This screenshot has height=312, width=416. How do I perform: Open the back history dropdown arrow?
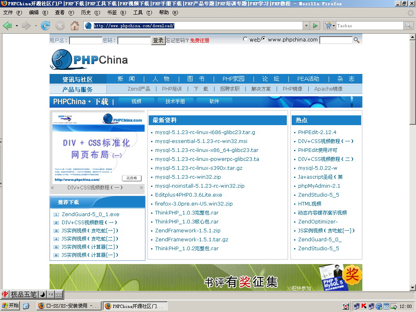pos(17,26)
